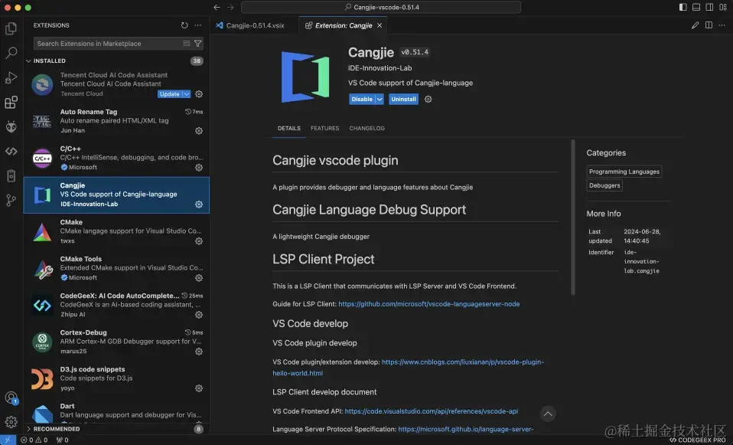Open manage gear for Auto Rename Tag
The width and height of the screenshot is (733, 445).
(199, 131)
